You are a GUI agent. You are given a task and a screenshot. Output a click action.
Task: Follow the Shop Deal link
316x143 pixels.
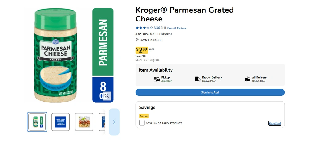pyautogui.click(x=274, y=123)
